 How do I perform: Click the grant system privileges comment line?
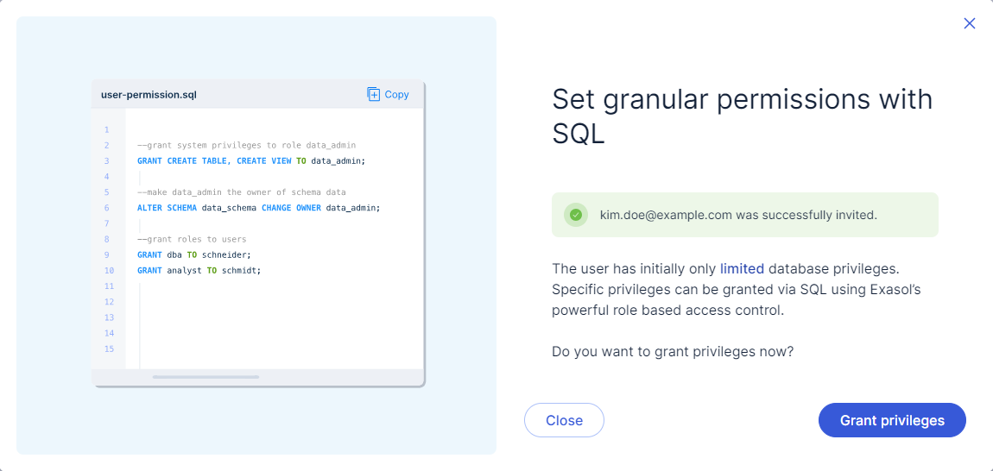click(x=246, y=145)
